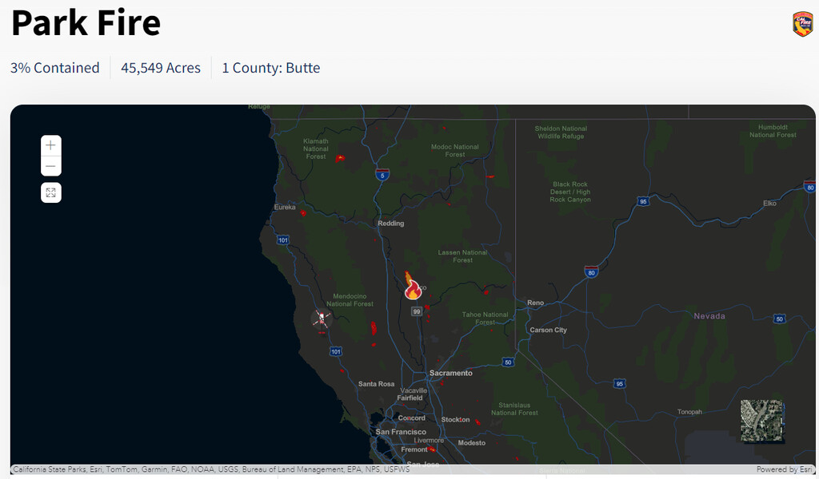Click the Santa Rosa city label

(376, 384)
